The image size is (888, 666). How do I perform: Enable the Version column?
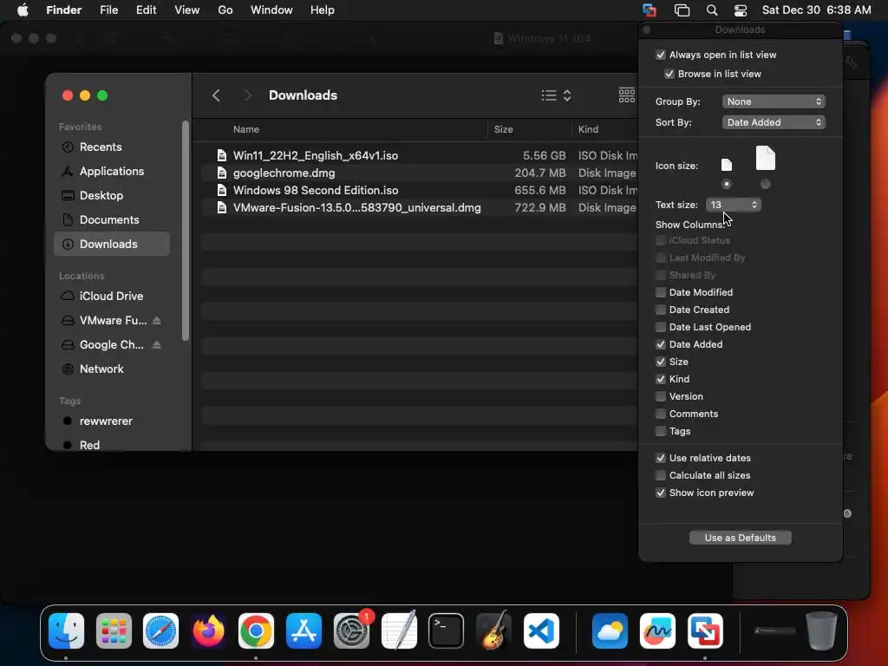660,396
